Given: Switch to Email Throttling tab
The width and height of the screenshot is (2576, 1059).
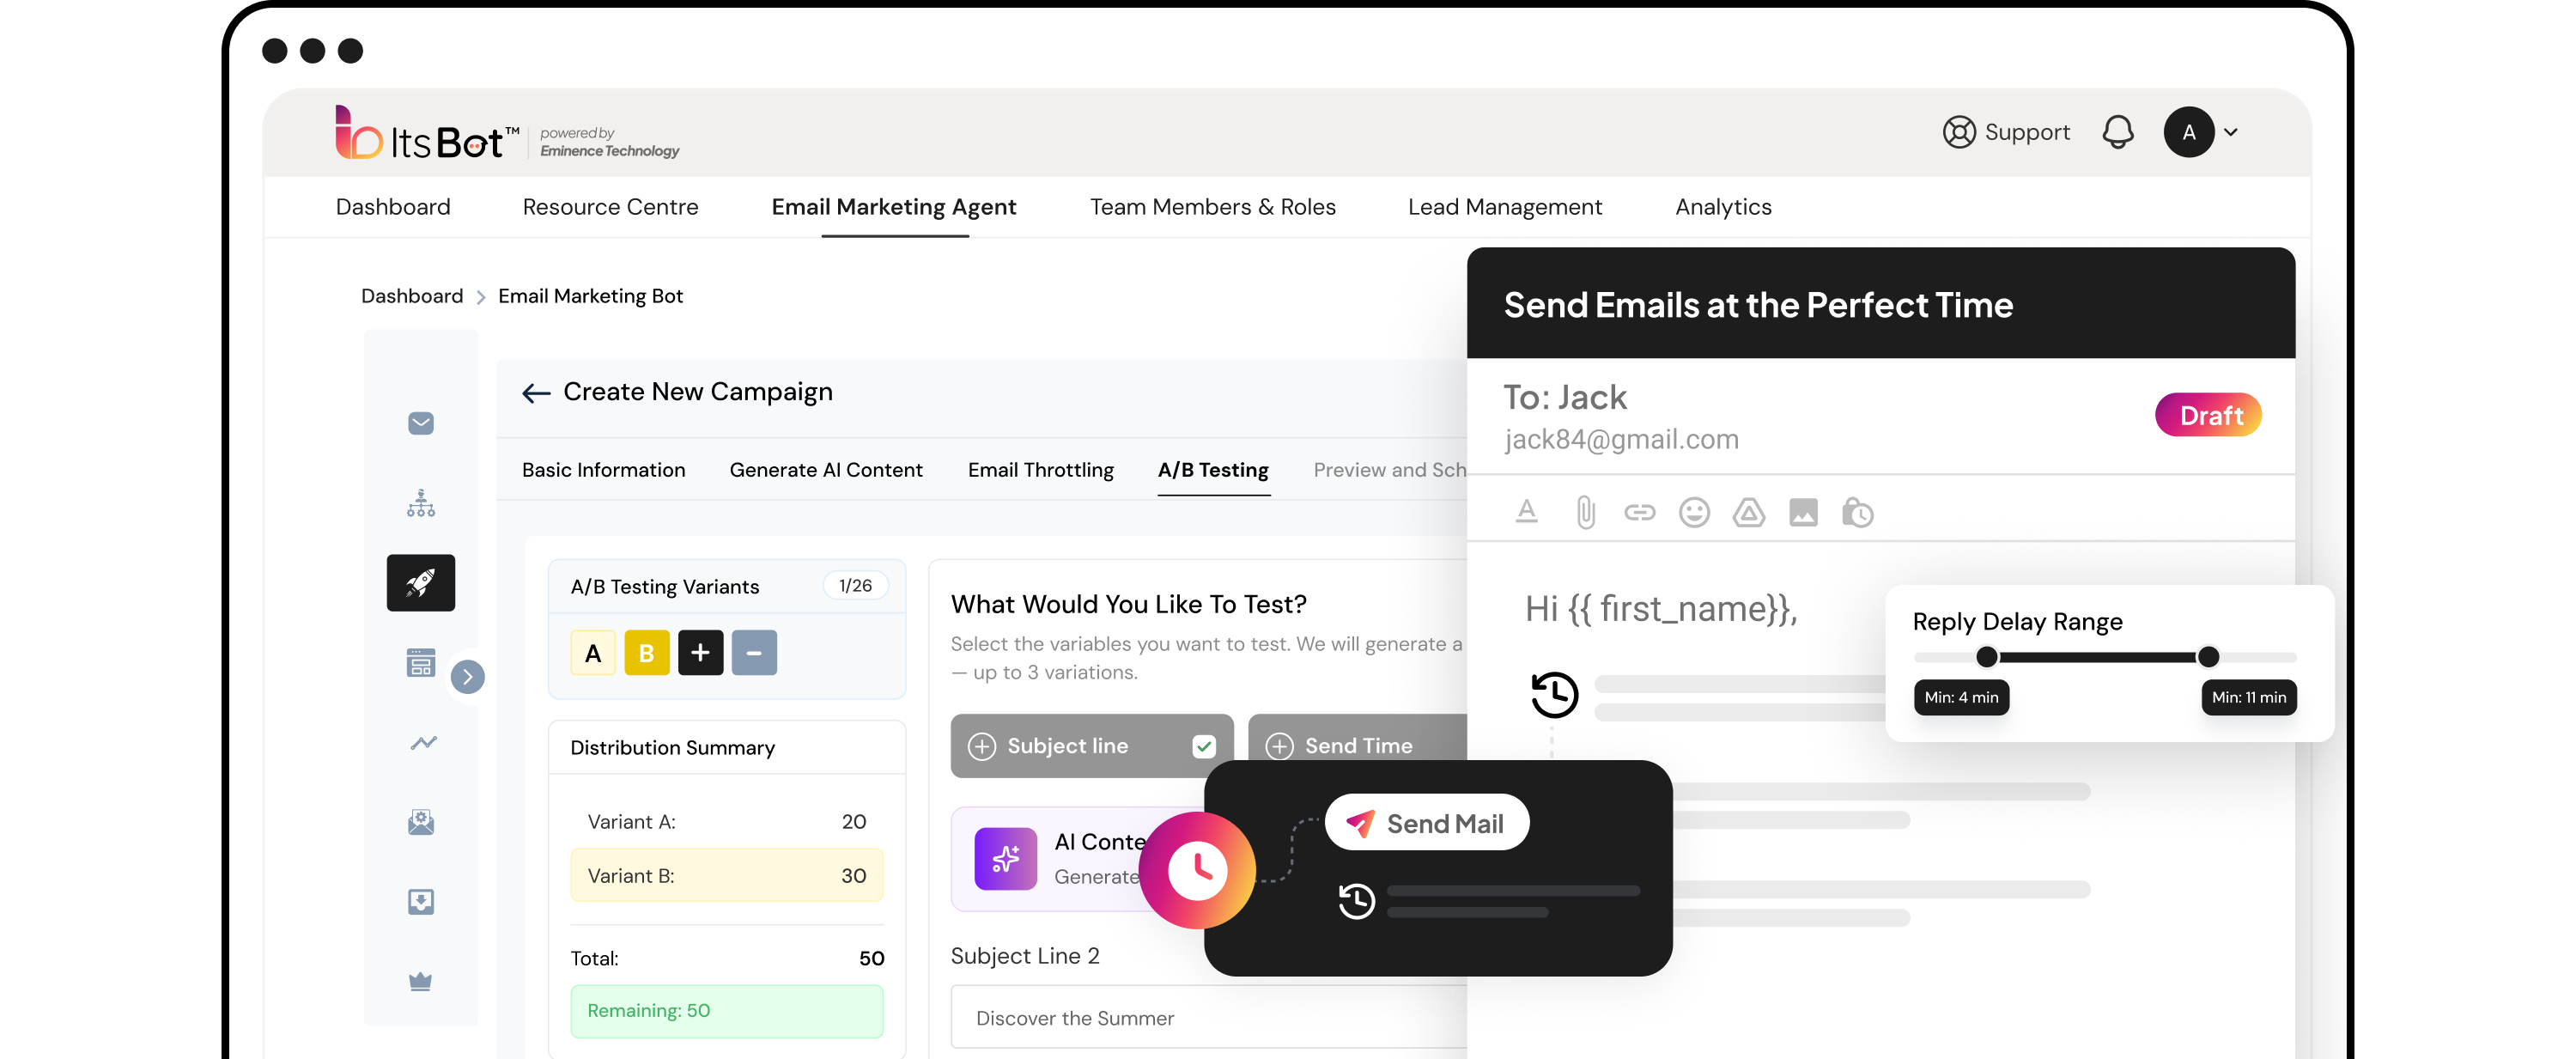Looking at the screenshot, I should [x=1040, y=470].
